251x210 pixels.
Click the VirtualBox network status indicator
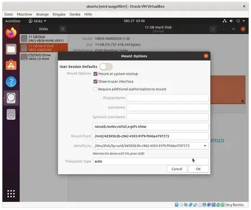pos(191,205)
